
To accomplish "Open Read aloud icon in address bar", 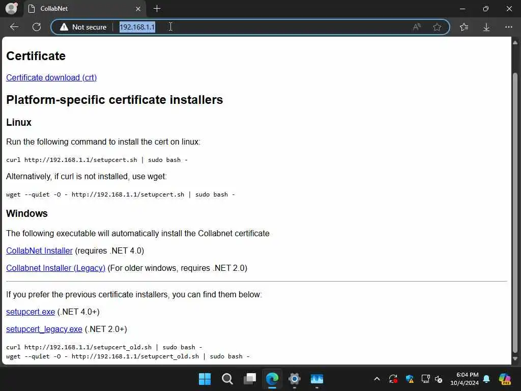I will click(416, 27).
